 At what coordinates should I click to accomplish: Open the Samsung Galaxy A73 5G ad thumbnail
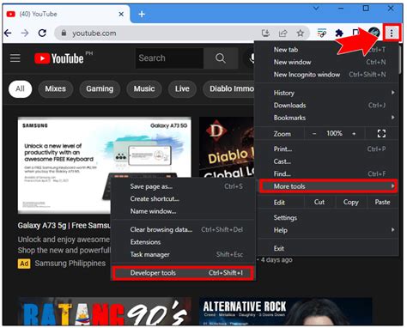[x=105, y=165]
